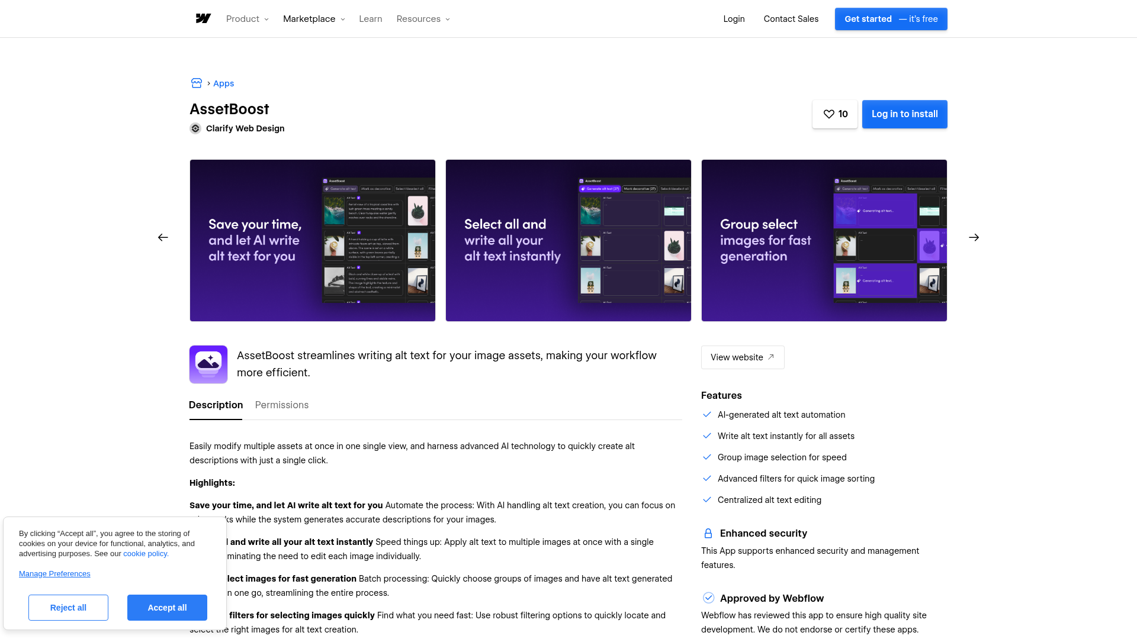Expand the Product dropdown menu
The width and height of the screenshot is (1137, 639).
pos(247,19)
